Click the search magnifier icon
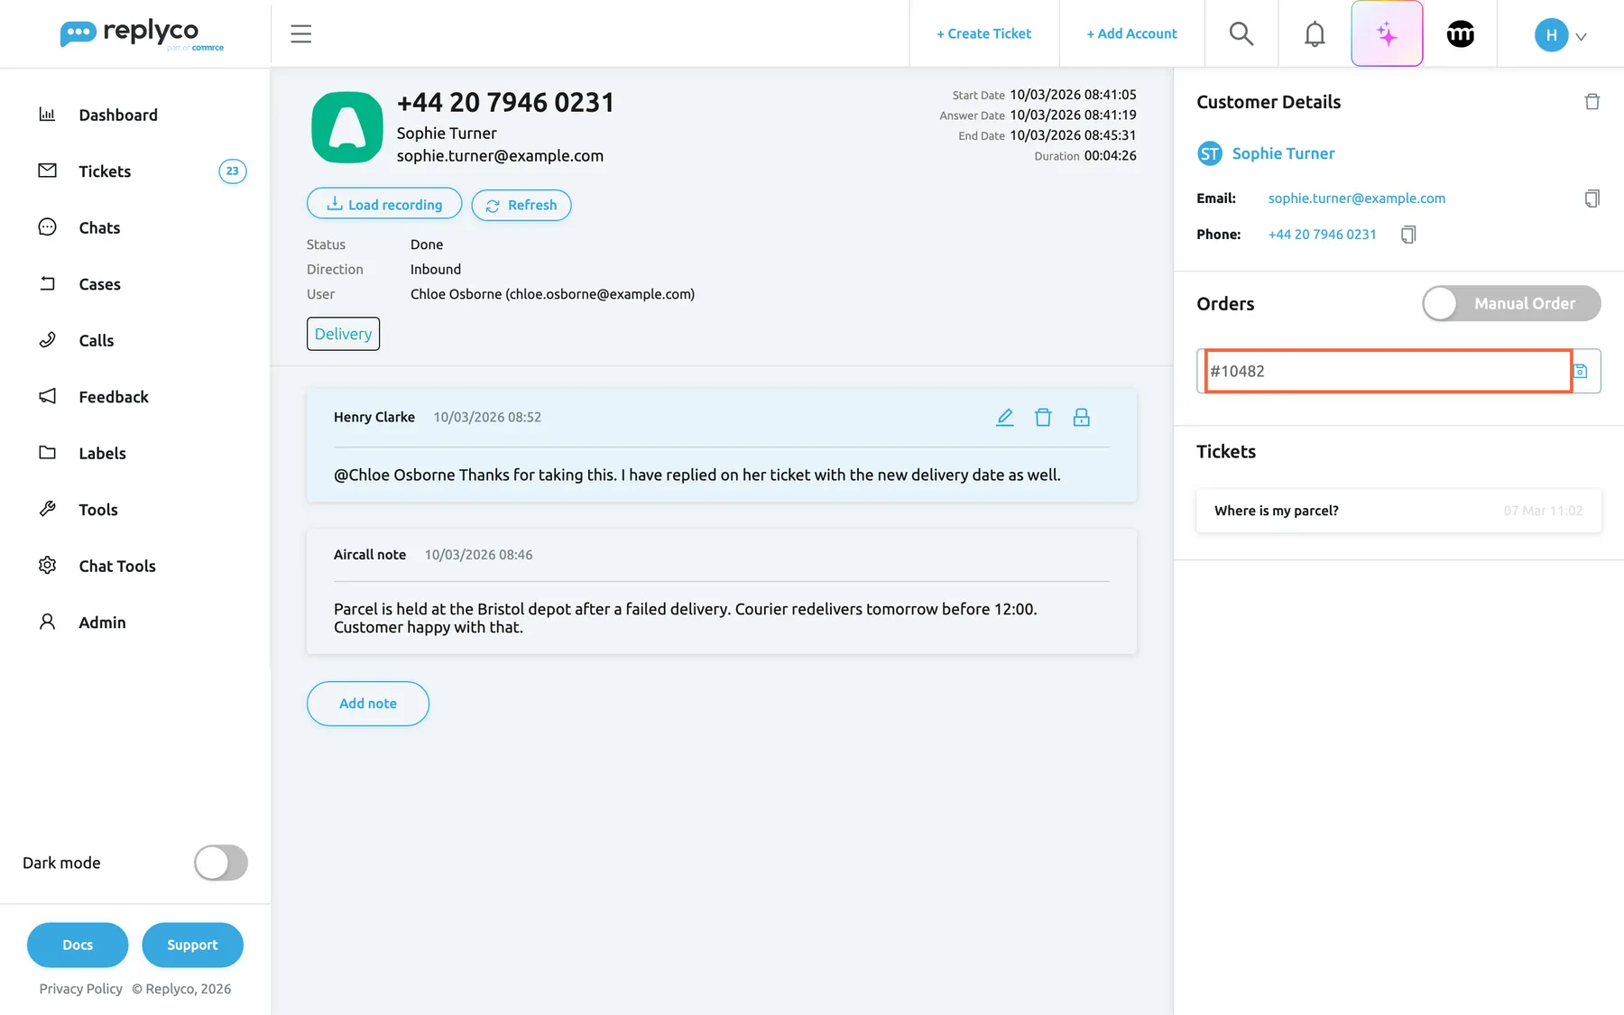Viewport: 1624px width, 1015px height. point(1241,34)
